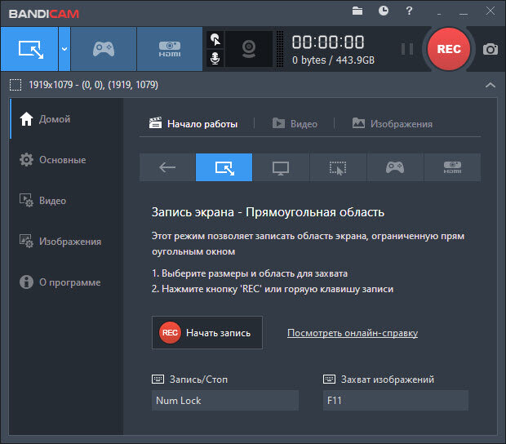Click the F11 image capture hotkey field
Image resolution: width=506 pixels, height=444 pixels.
tap(395, 401)
